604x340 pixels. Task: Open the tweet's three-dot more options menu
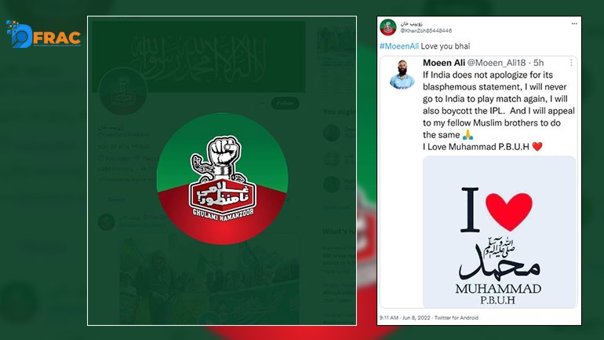[x=574, y=24]
